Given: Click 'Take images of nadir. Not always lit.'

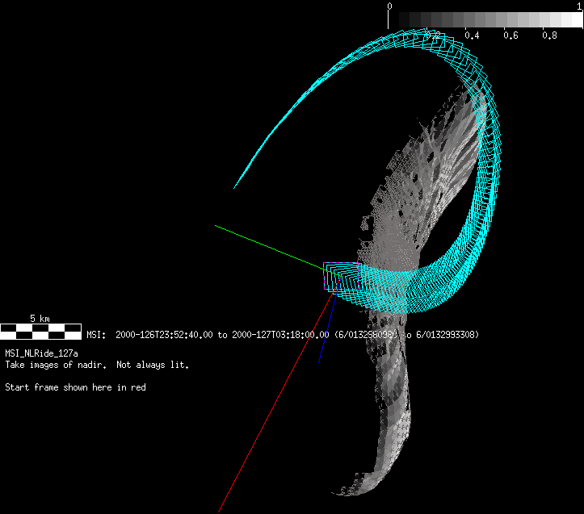Looking at the screenshot, I should (x=97, y=365).
